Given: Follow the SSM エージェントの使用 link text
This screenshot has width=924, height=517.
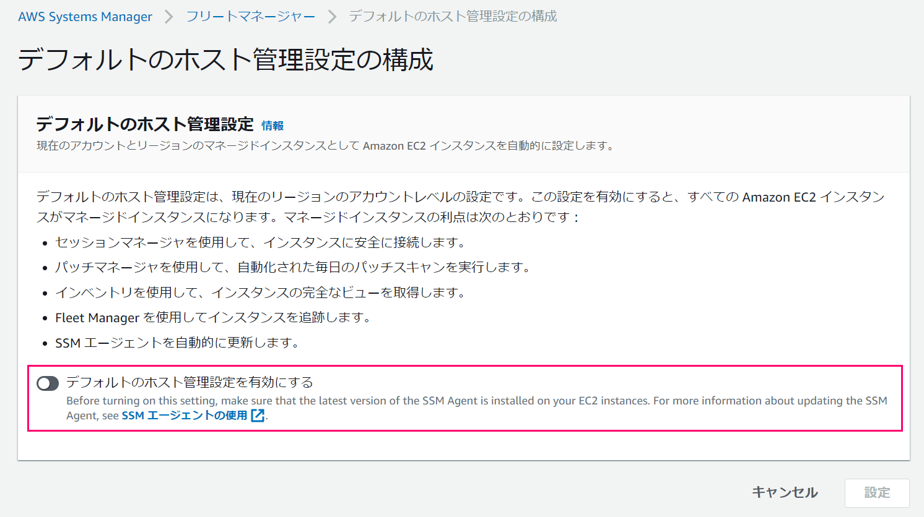Looking at the screenshot, I should click(x=185, y=416).
